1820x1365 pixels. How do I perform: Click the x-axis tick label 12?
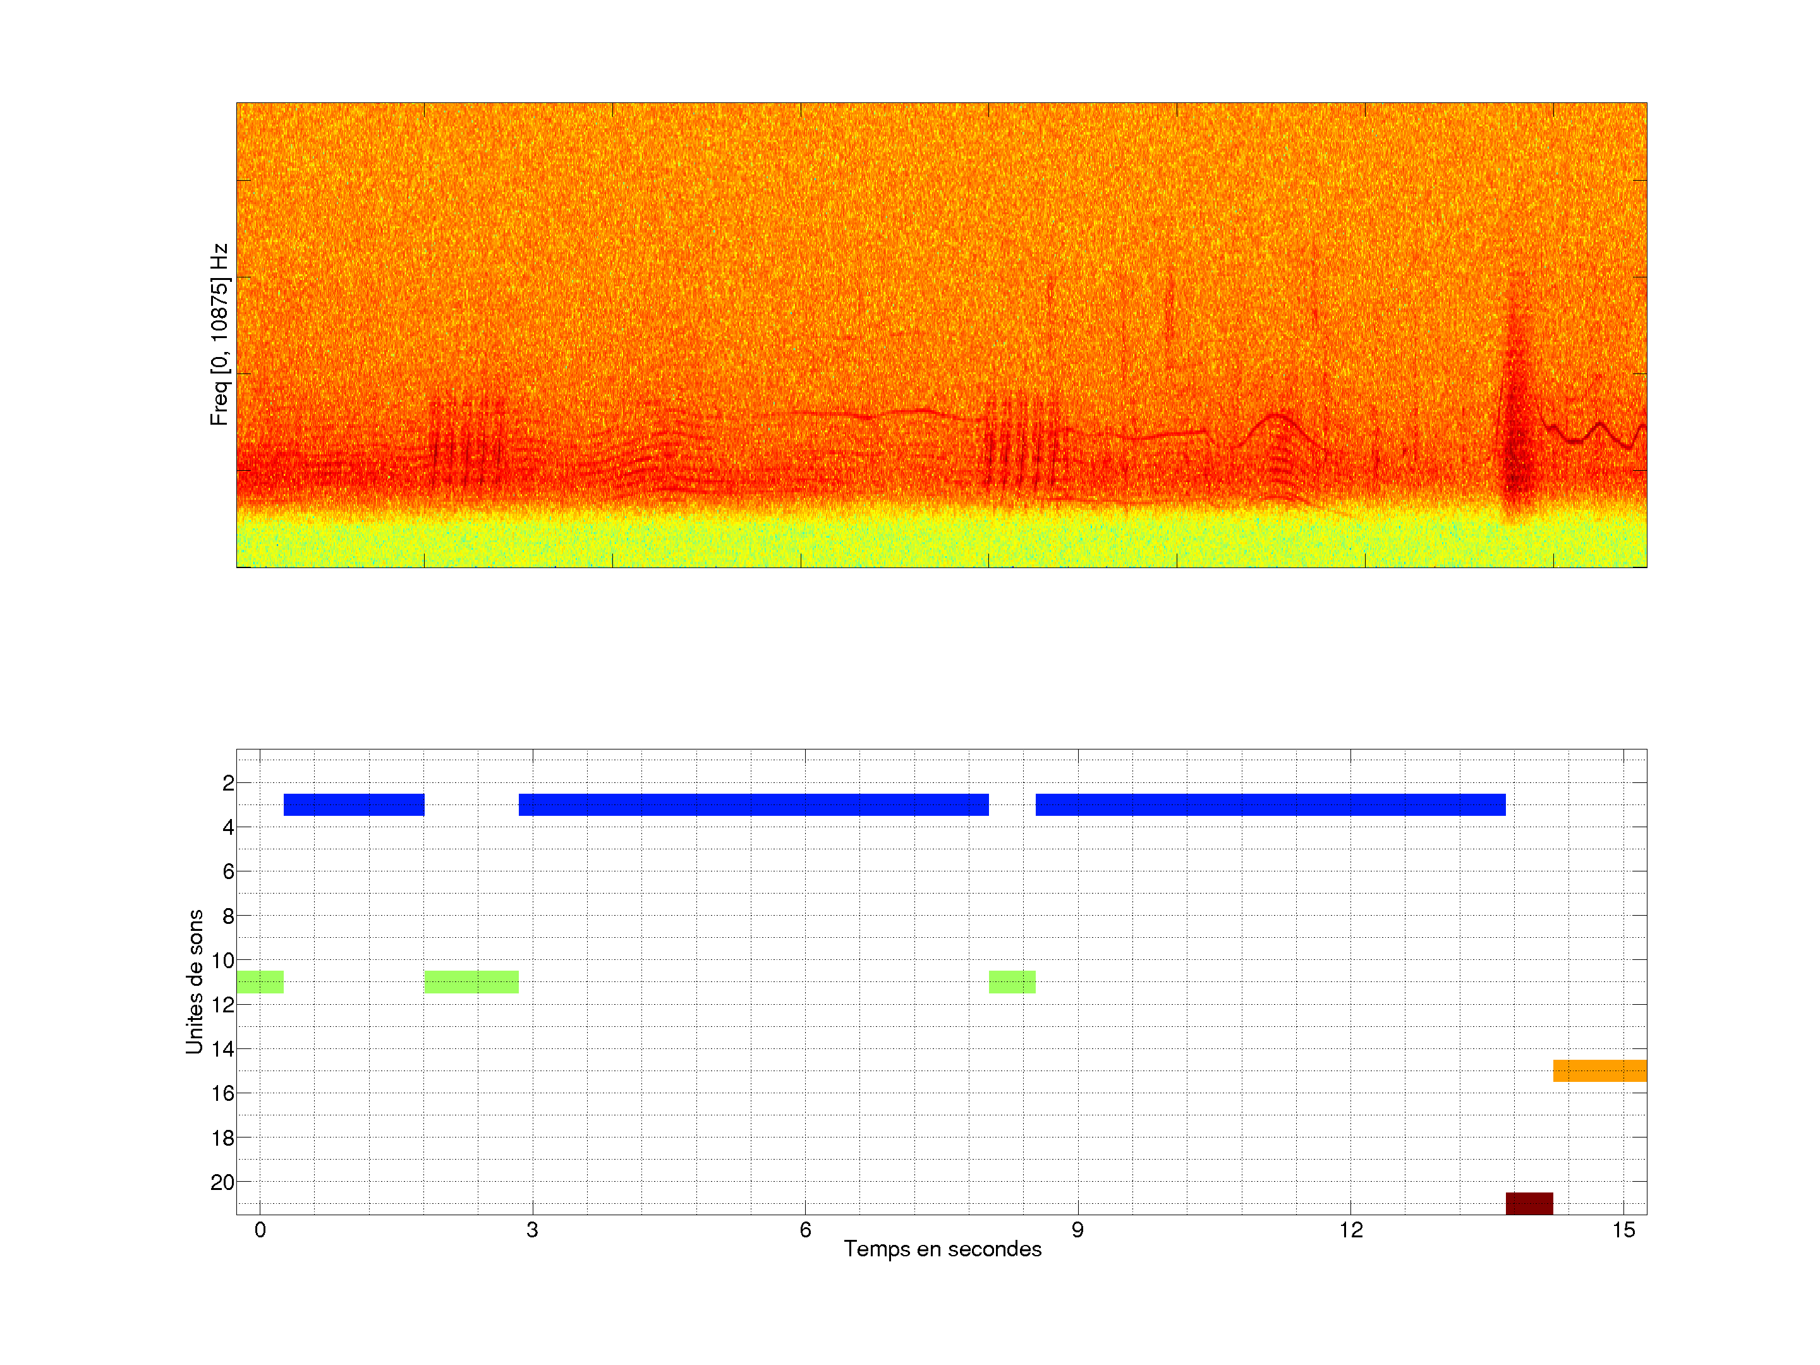[1350, 1230]
